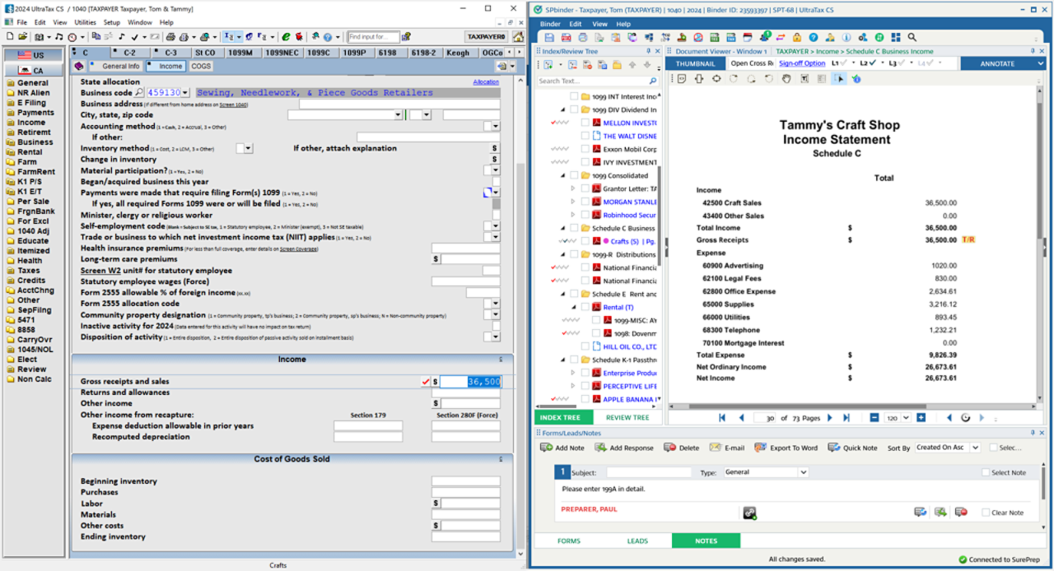Viewport: 1054px width, 571px height.
Task: Check the Select Note checkbox
Action: (986, 473)
